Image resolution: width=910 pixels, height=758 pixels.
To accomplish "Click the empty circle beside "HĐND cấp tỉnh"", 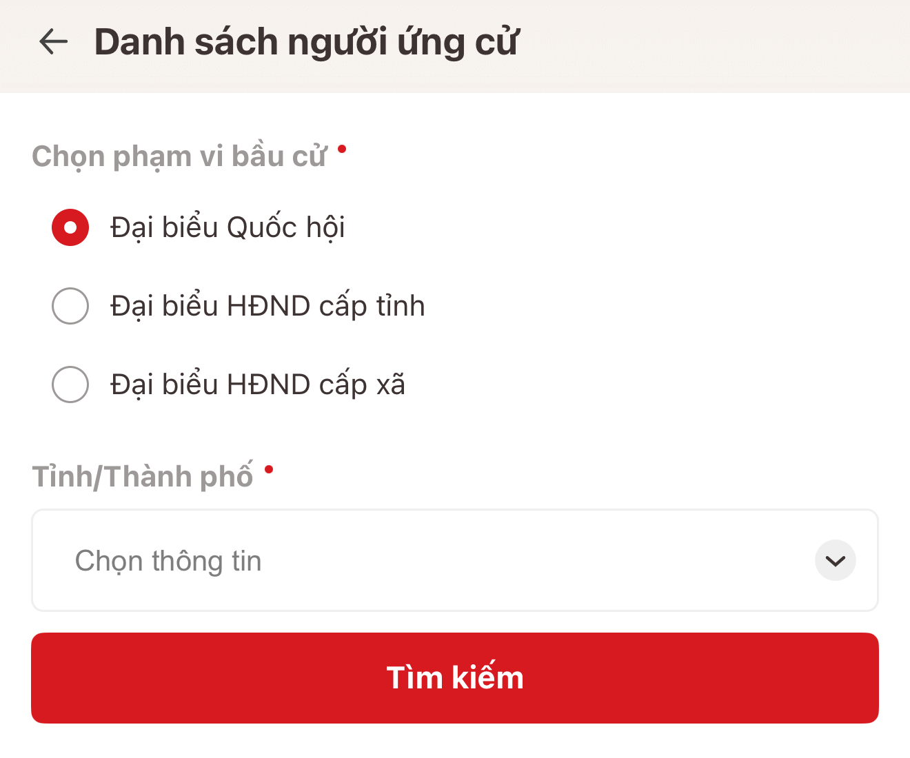I will (x=70, y=306).
